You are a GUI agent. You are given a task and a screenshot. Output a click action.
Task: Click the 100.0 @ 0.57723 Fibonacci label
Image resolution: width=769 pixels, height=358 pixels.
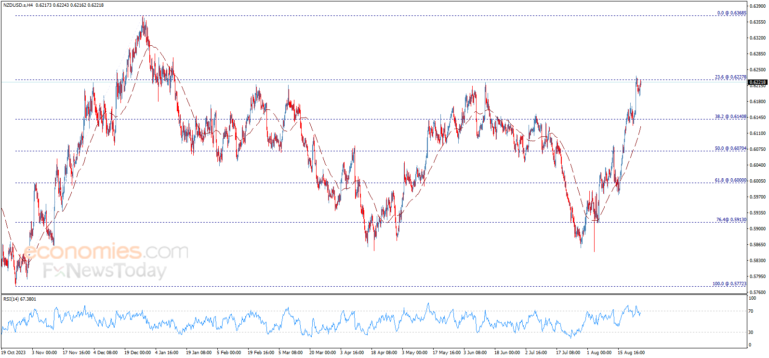(729, 284)
